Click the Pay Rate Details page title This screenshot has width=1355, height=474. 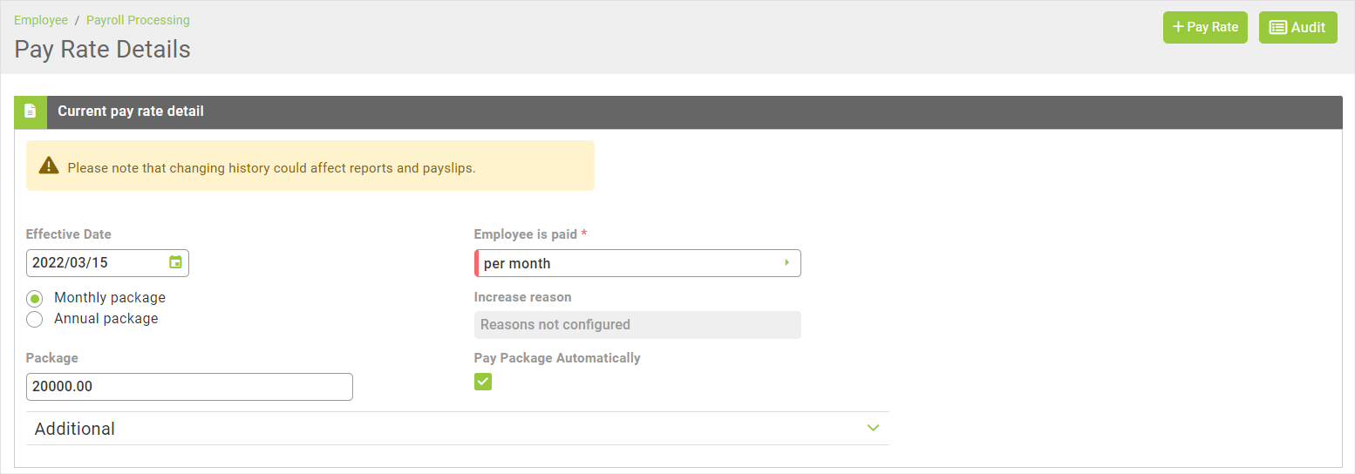click(x=103, y=50)
